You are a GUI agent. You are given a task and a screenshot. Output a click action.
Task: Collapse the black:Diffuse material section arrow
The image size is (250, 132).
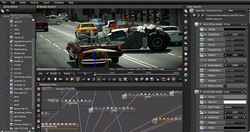point(201,24)
